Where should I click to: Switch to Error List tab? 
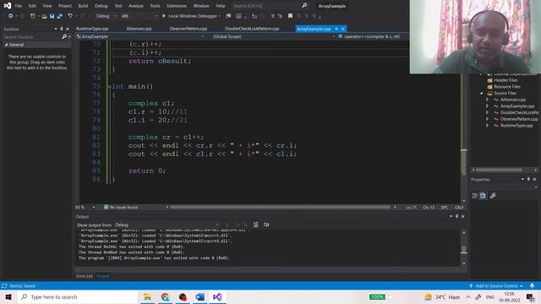click(x=85, y=276)
